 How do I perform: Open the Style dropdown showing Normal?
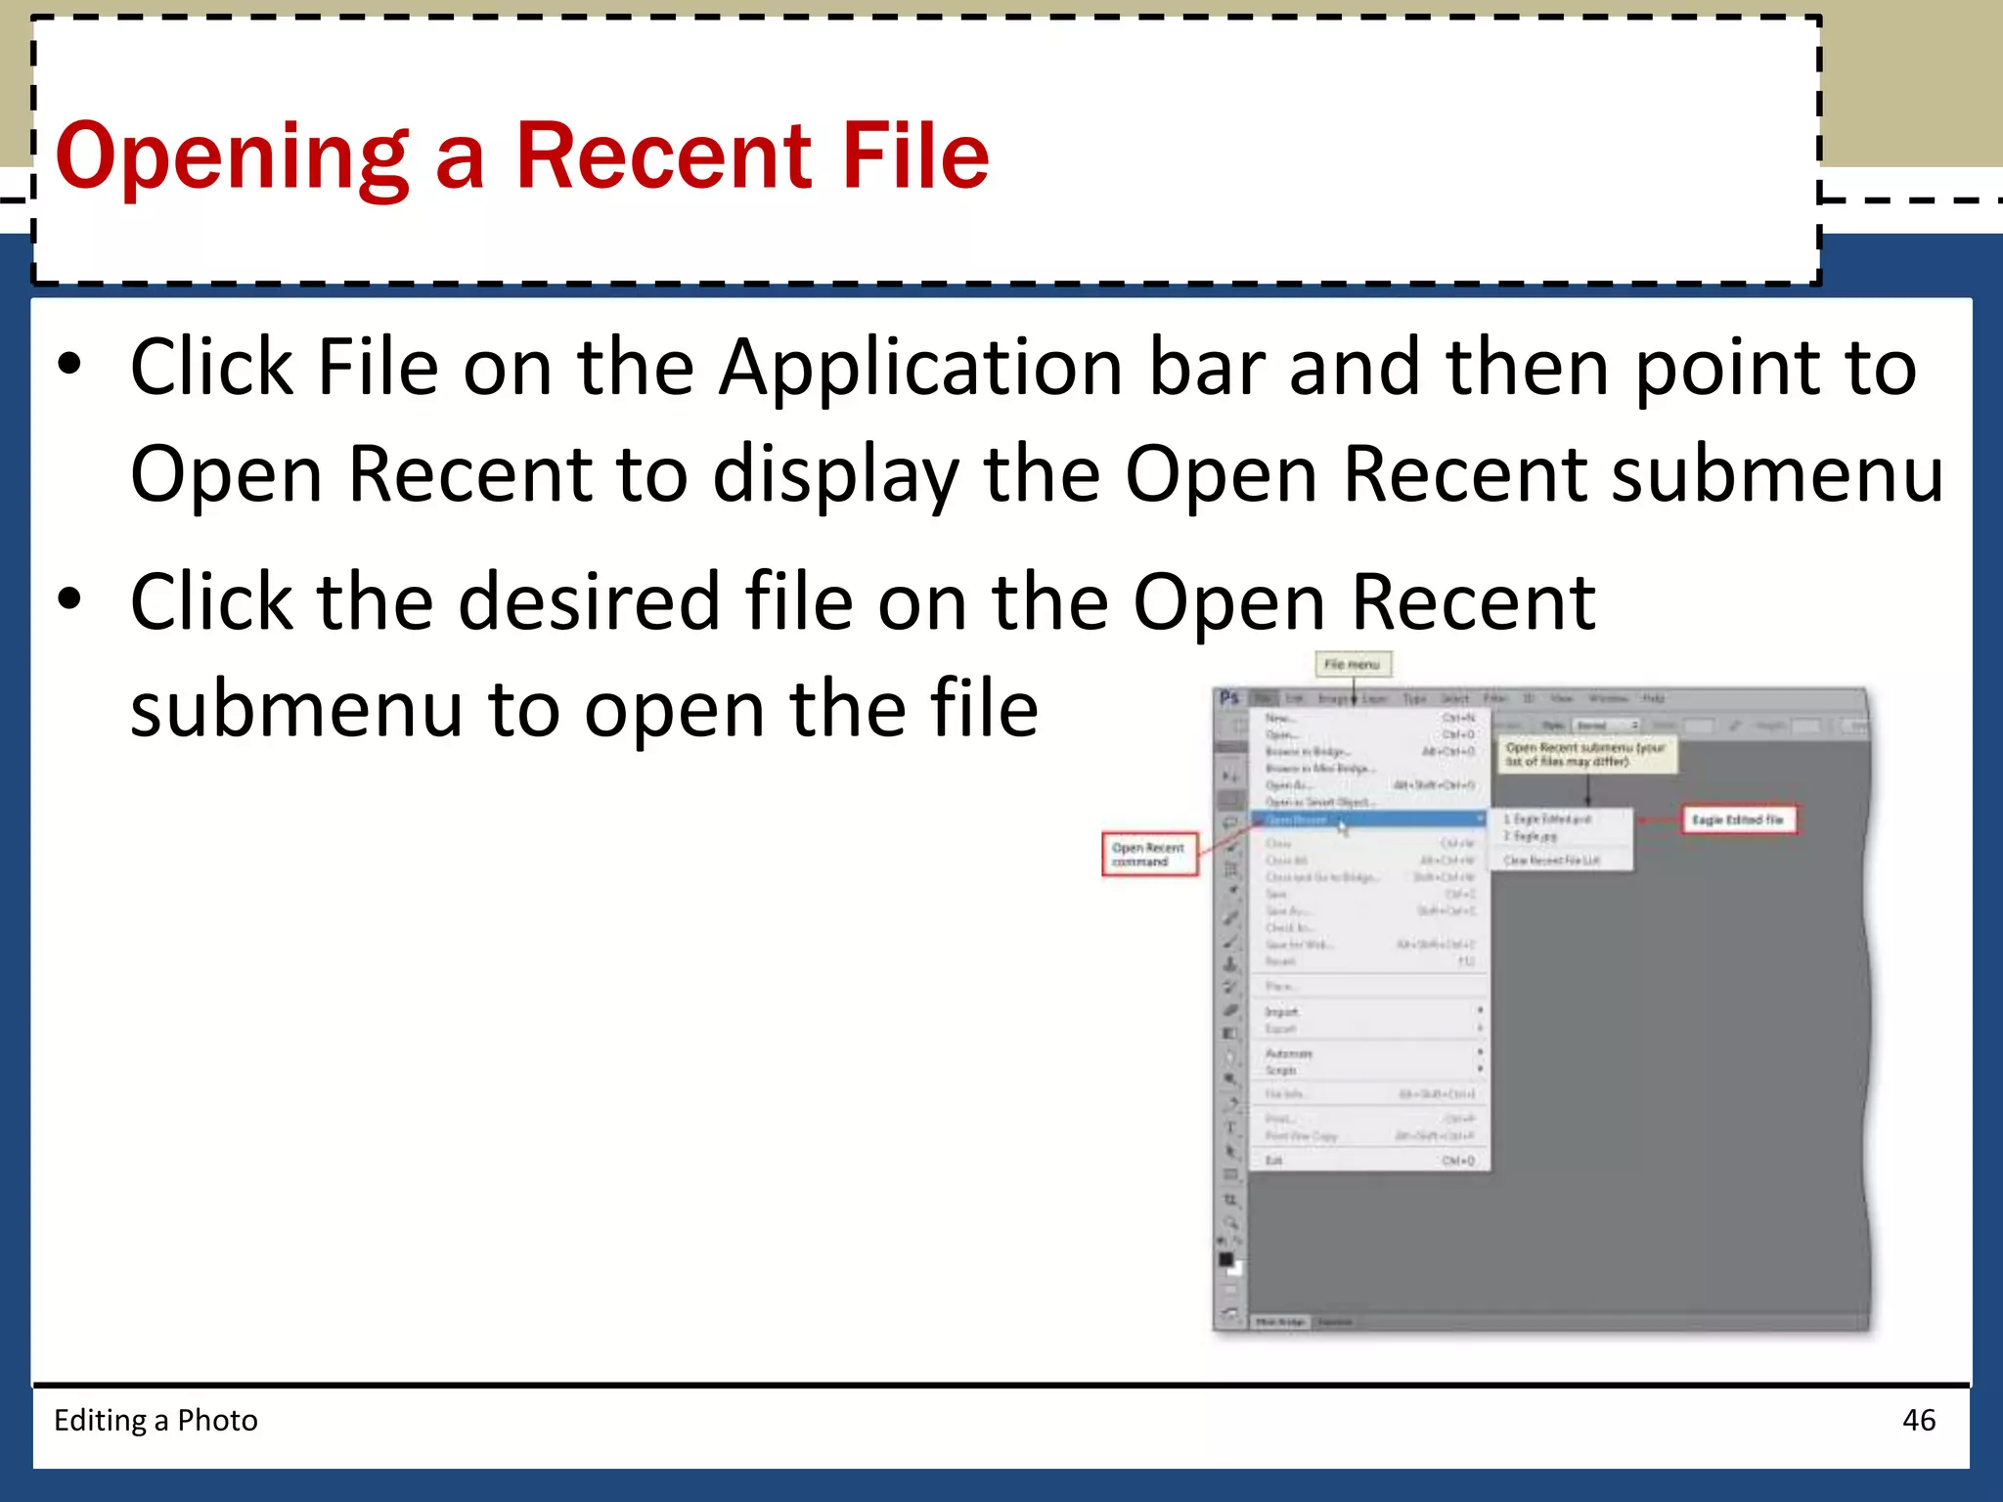point(1606,726)
